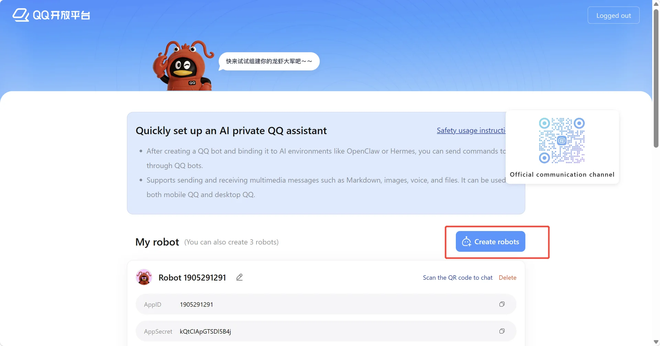Screen dimensions: 660x346
Task: Click the 'Official communication channel' caption
Action: coord(562,174)
